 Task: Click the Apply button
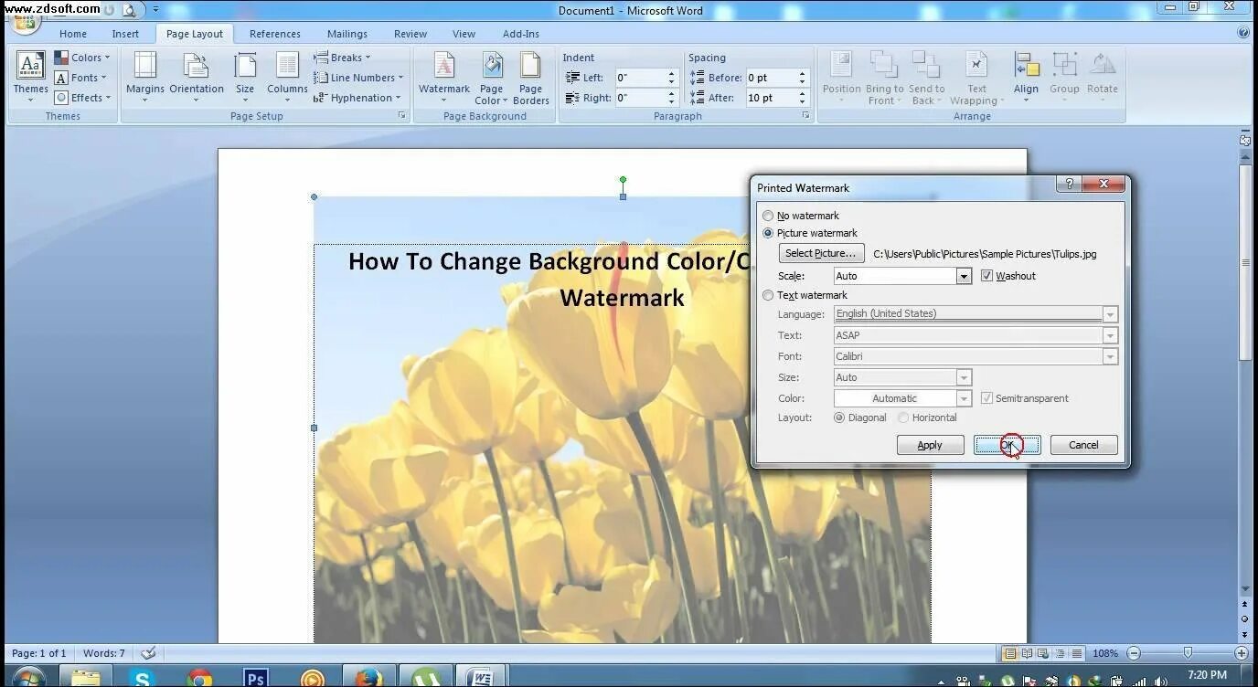(x=930, y=445)
